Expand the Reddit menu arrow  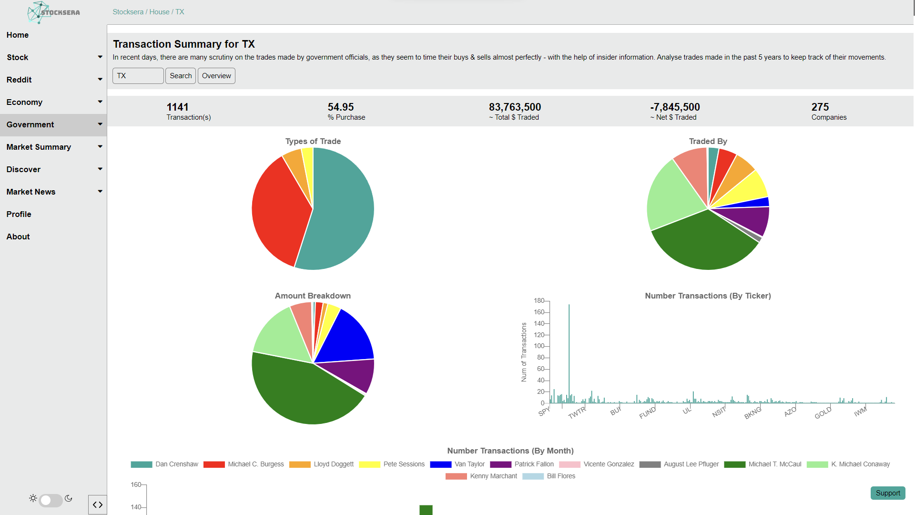point(100,80)
